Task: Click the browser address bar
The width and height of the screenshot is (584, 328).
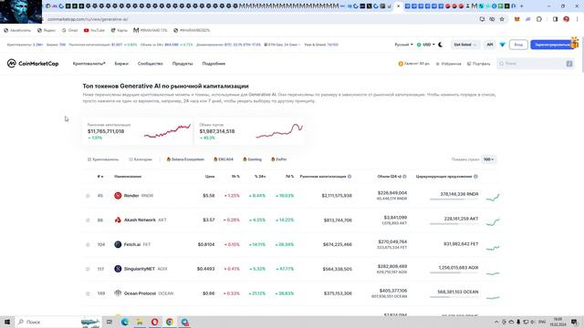Action: pos(261,19)
